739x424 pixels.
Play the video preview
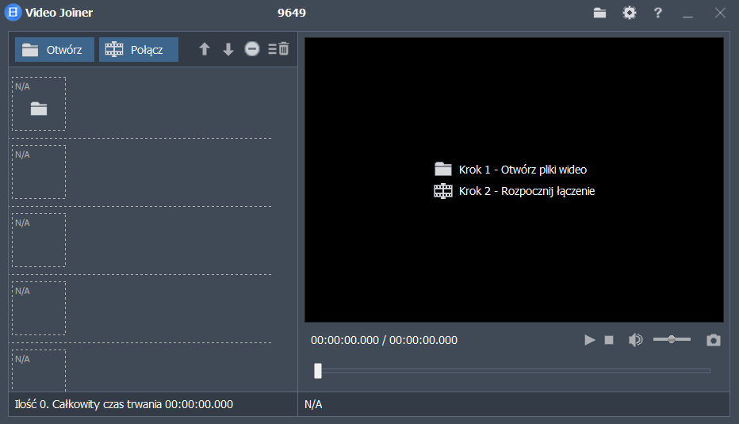point(590,340)
